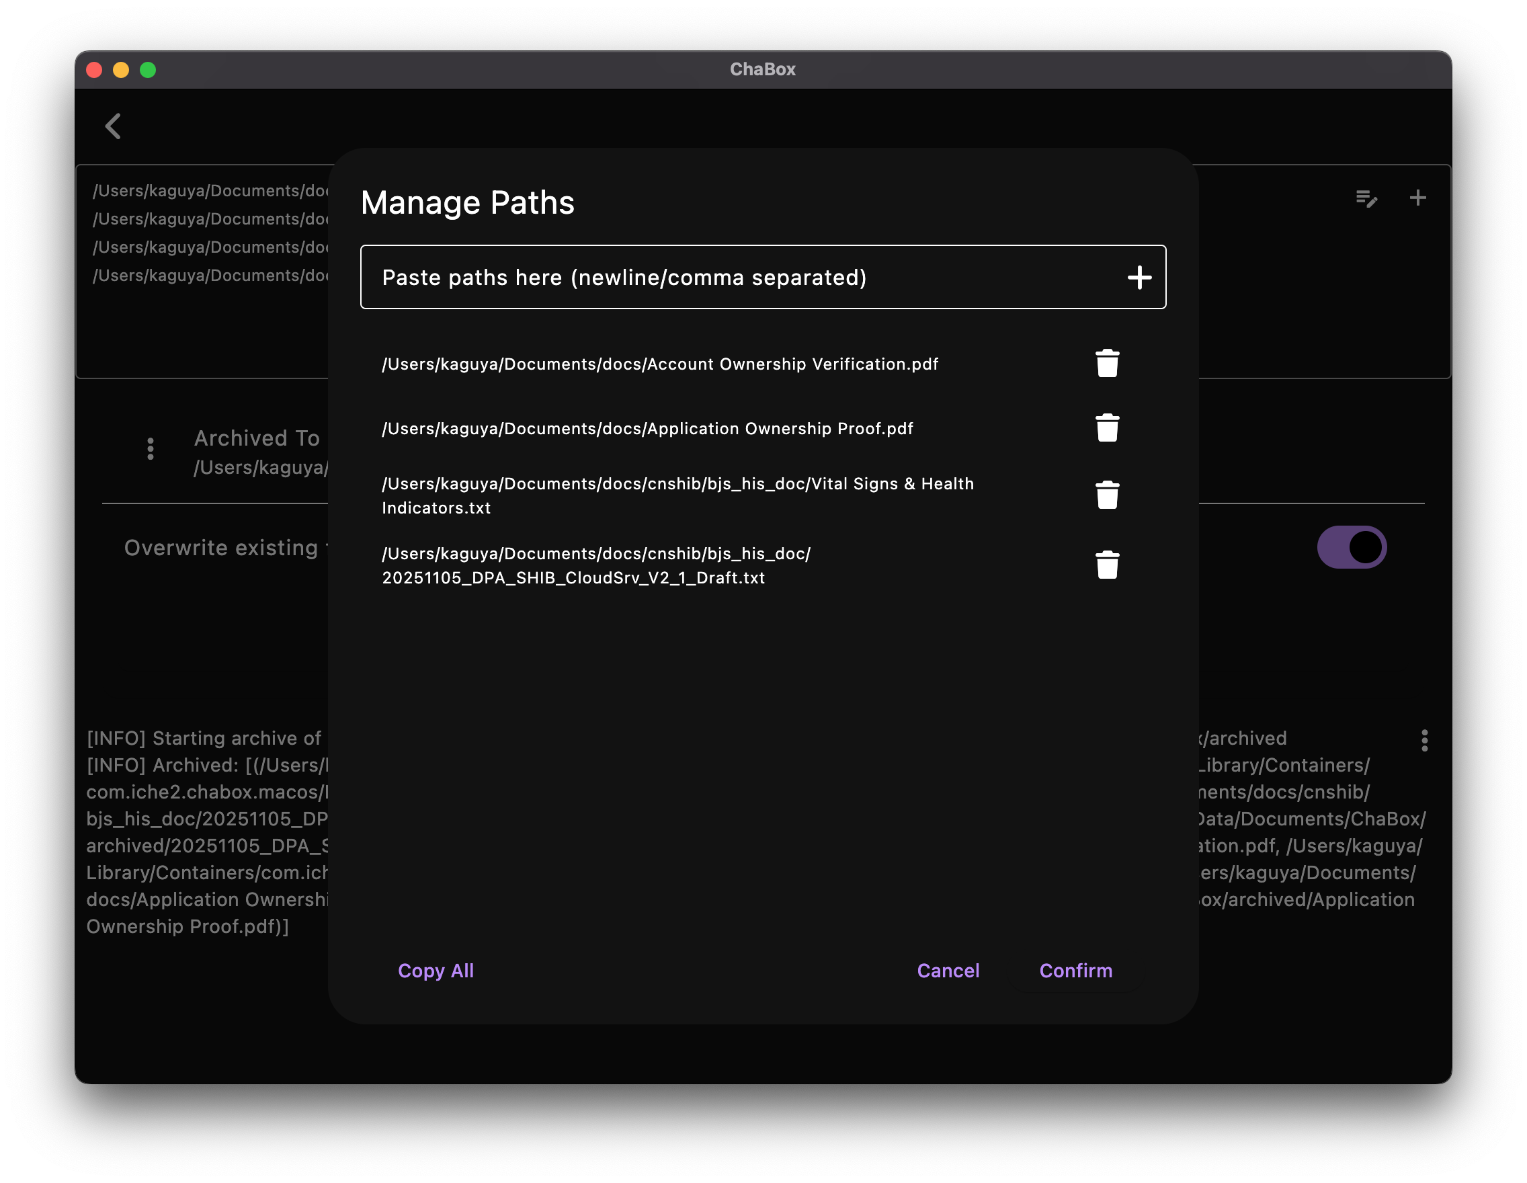Minimize ChaBox window with yellow button
Image resolution: width=1527 pixels, height=1183 pixels.
point(121,70)
